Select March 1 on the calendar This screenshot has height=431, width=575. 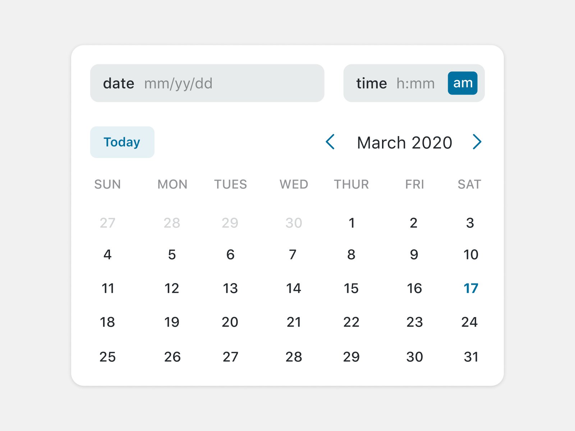(x=352, y=223)
